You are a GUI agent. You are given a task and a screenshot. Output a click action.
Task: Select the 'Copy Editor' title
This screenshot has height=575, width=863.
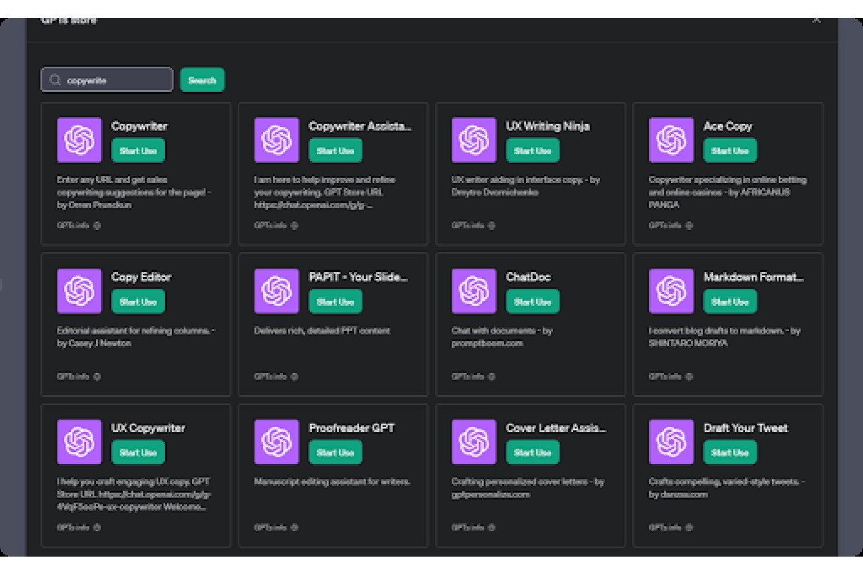pos(141,277)
